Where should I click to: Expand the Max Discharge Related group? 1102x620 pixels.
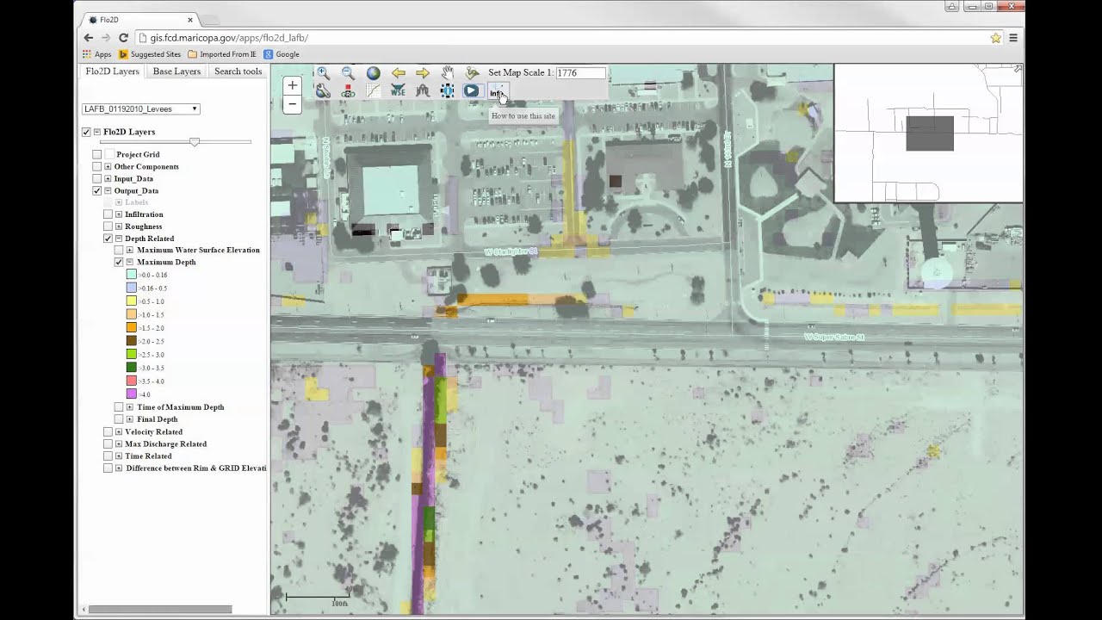point(119,444)
